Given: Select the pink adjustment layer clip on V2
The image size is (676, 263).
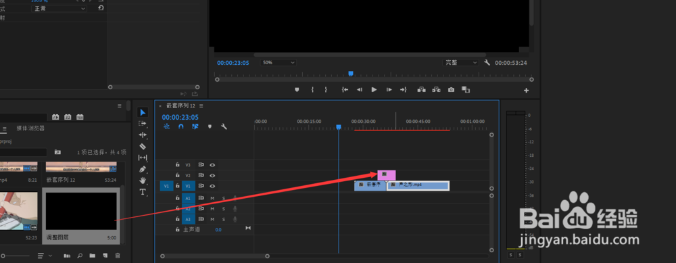Looking at the screenshot, I should (387, 175).
